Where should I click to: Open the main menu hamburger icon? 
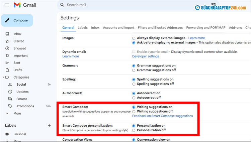[7, 5]
